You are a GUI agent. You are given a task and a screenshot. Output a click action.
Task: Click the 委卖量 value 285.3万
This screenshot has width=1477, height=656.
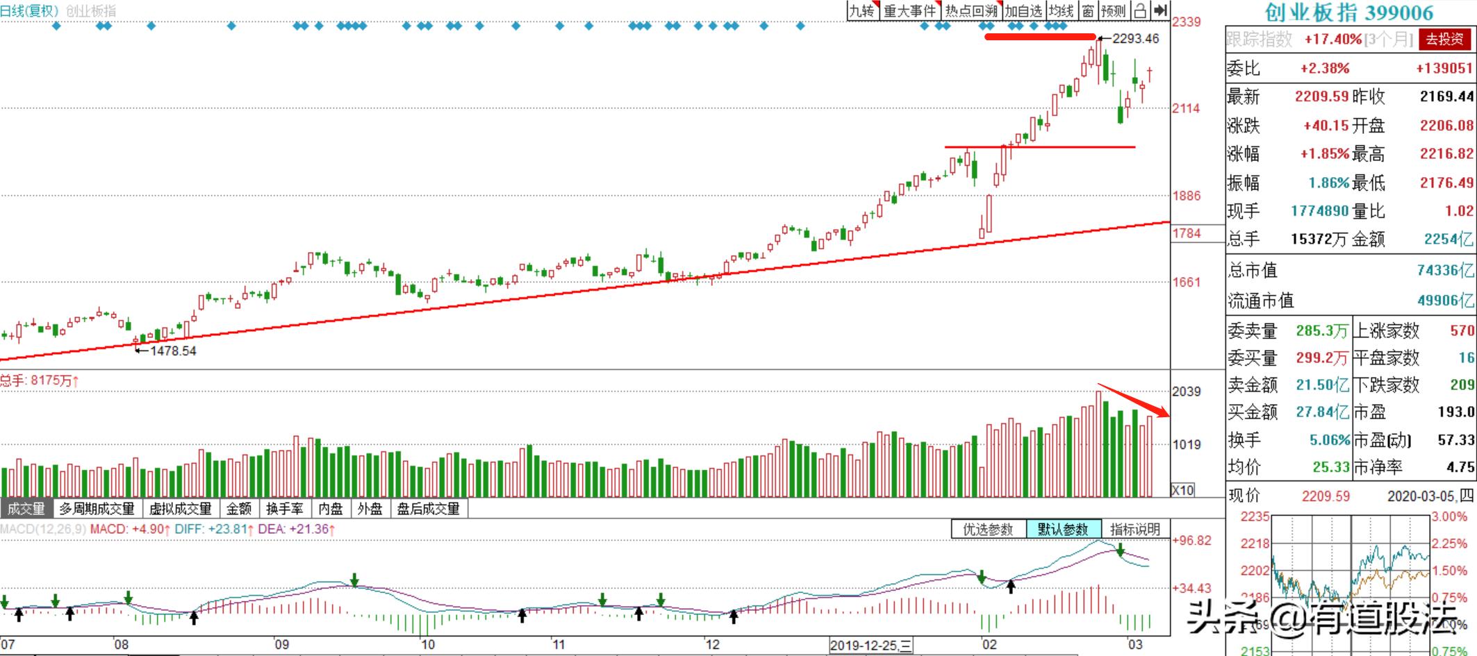[1322, 331]
